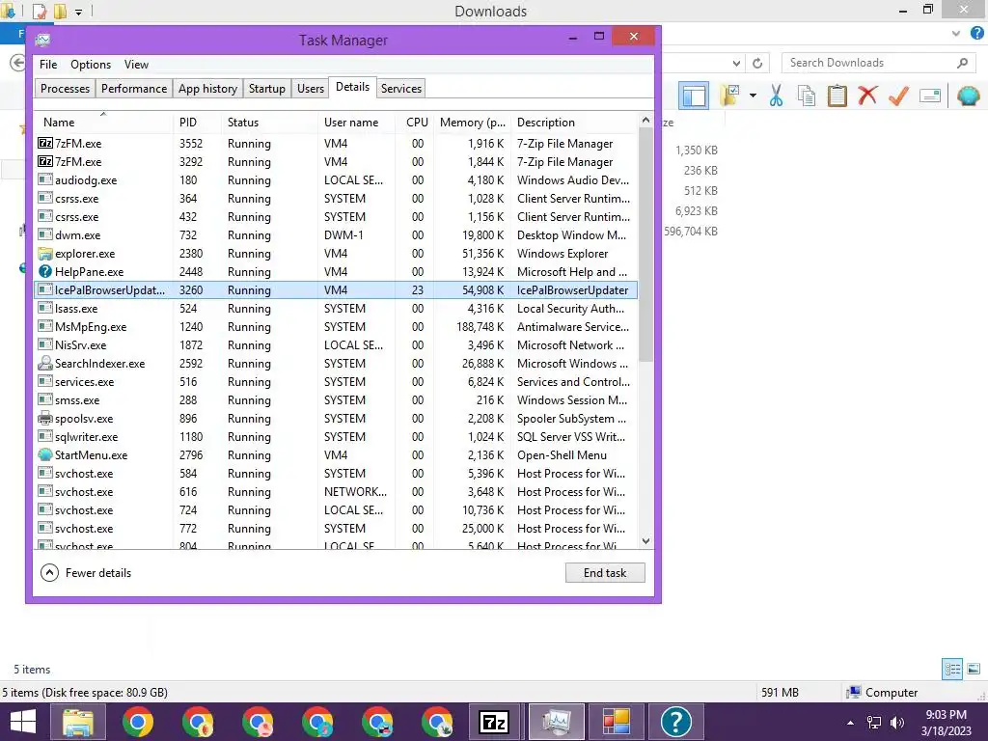Switch to the App history tab
Viewport: 988px width, 741px height.
click(207, 89)
